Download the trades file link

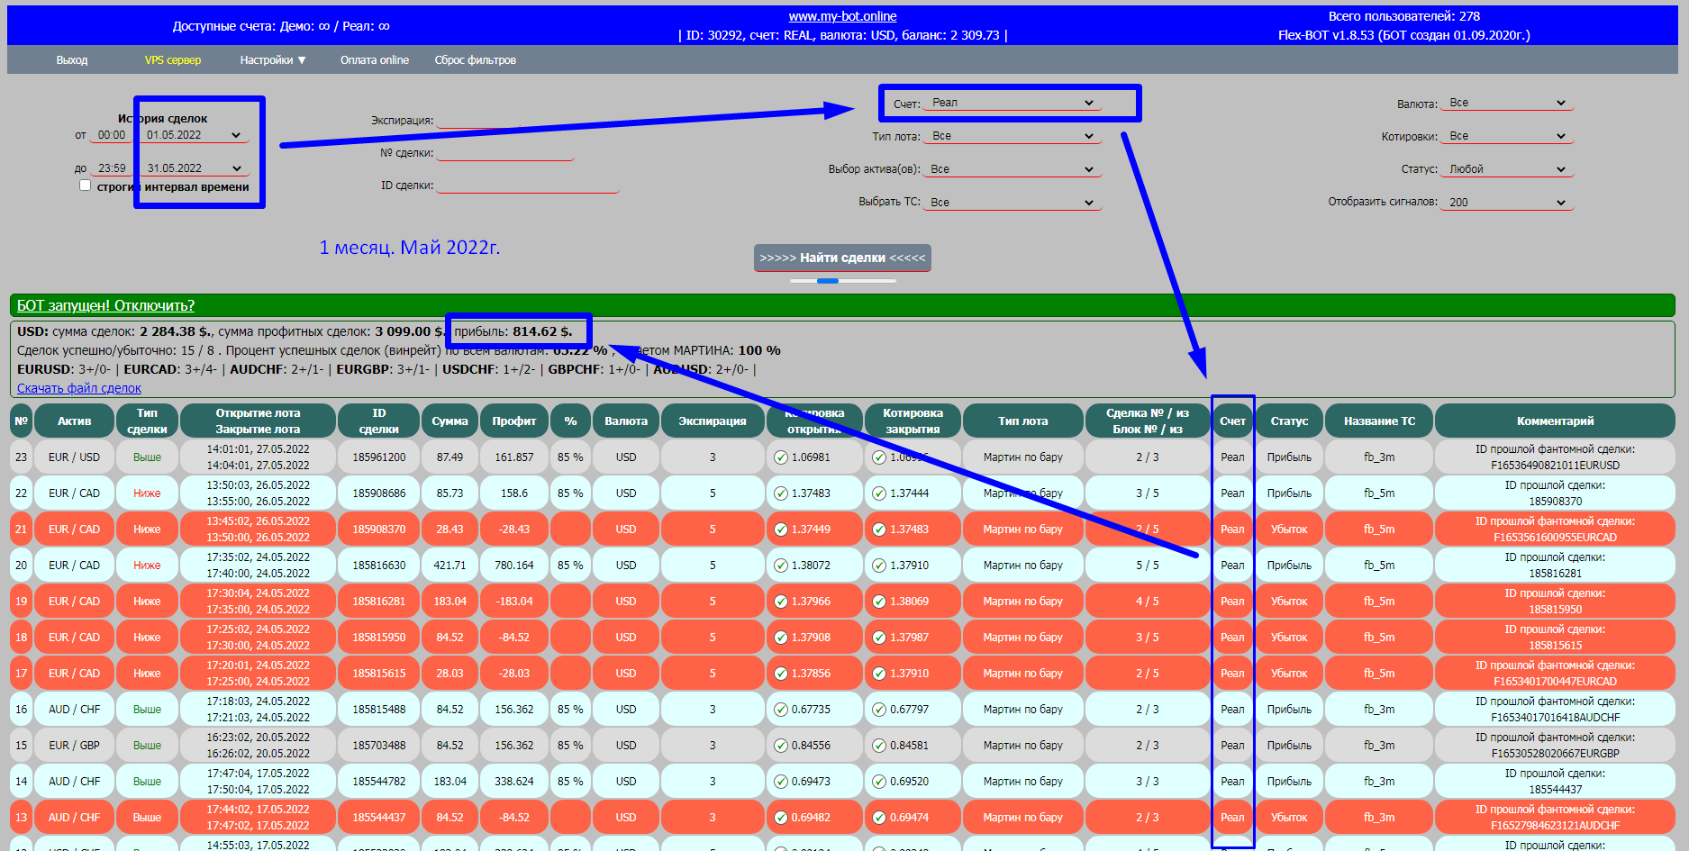[79, 388]
